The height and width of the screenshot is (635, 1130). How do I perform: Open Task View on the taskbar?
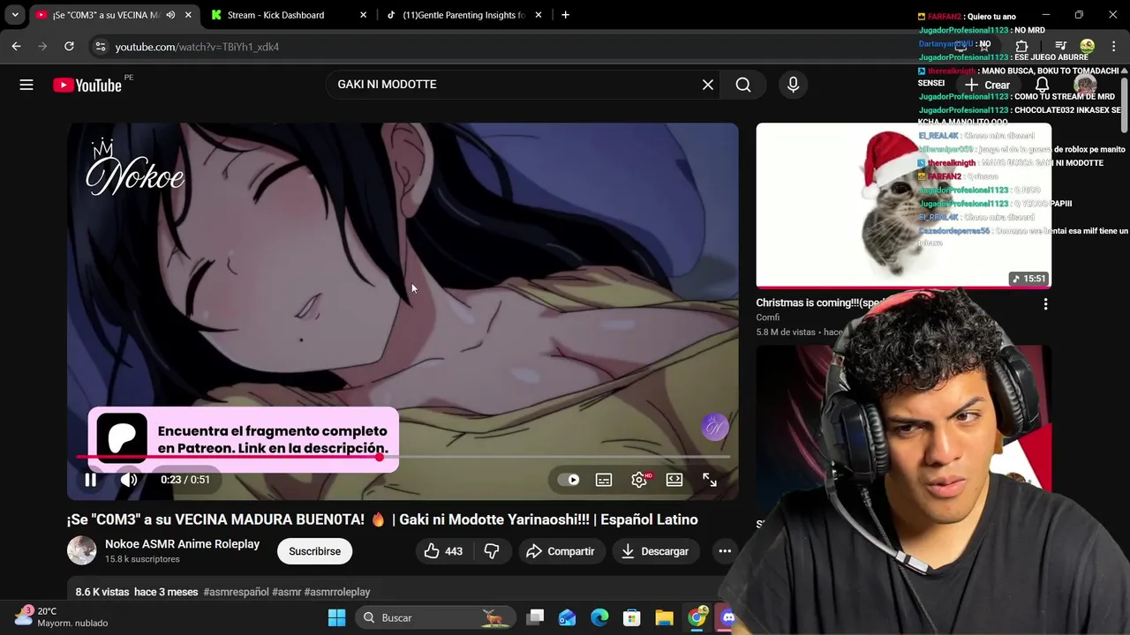click(x=536, y=617)
